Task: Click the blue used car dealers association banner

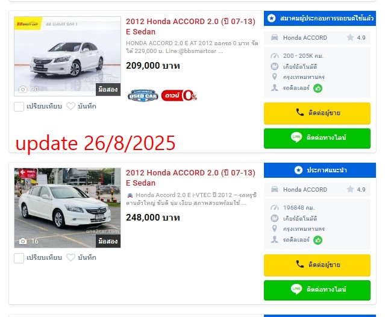Action: 320,19
